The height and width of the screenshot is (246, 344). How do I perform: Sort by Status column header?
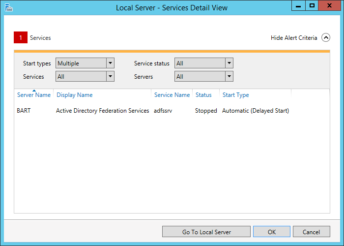203,95
